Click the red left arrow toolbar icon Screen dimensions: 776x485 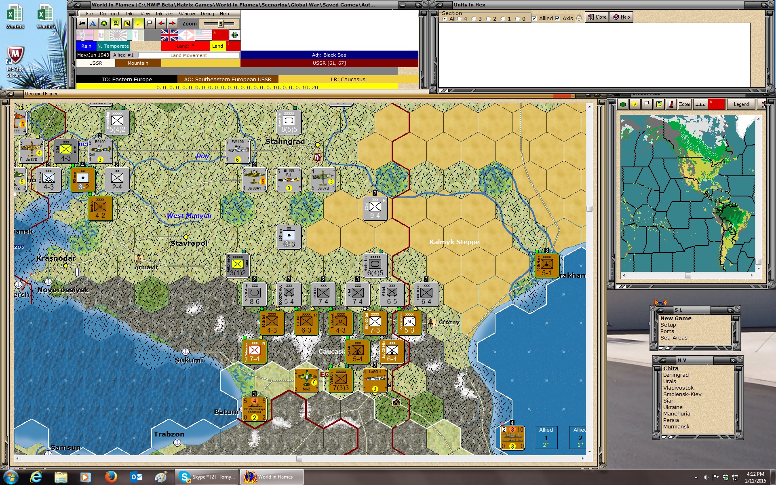tap(161, 23)
